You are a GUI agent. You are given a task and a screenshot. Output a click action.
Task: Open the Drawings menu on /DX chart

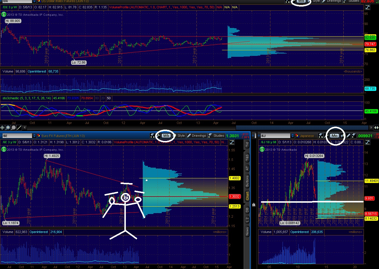(x=332, y=1)
